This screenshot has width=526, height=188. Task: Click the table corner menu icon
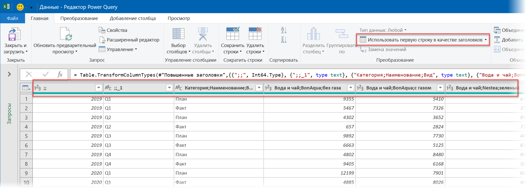click(26, 88)
